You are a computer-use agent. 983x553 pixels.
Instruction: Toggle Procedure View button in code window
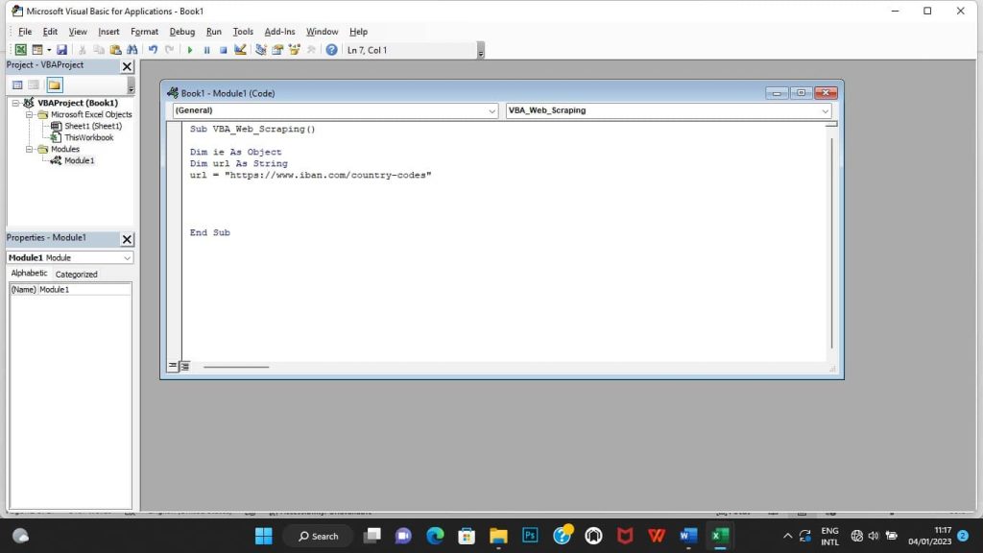pyautogui.click(x=173, y=366)
